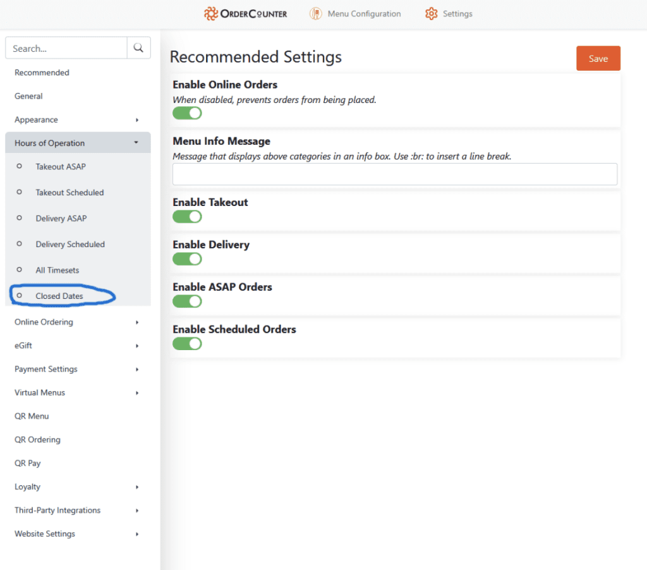Click the magnifying glass search icon
The width and height of the screenshot is (647, 570).
(138, 48)
